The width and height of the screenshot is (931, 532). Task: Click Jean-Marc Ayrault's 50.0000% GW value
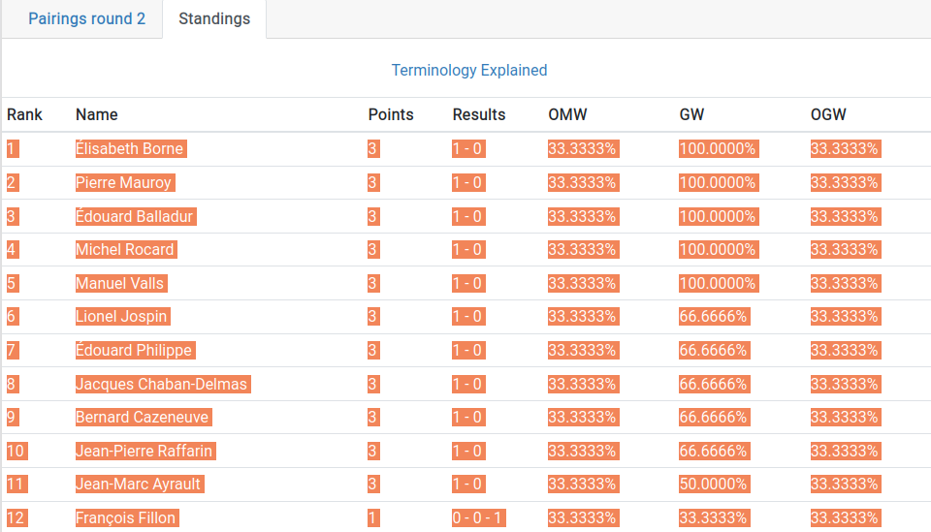click(713, 485)
